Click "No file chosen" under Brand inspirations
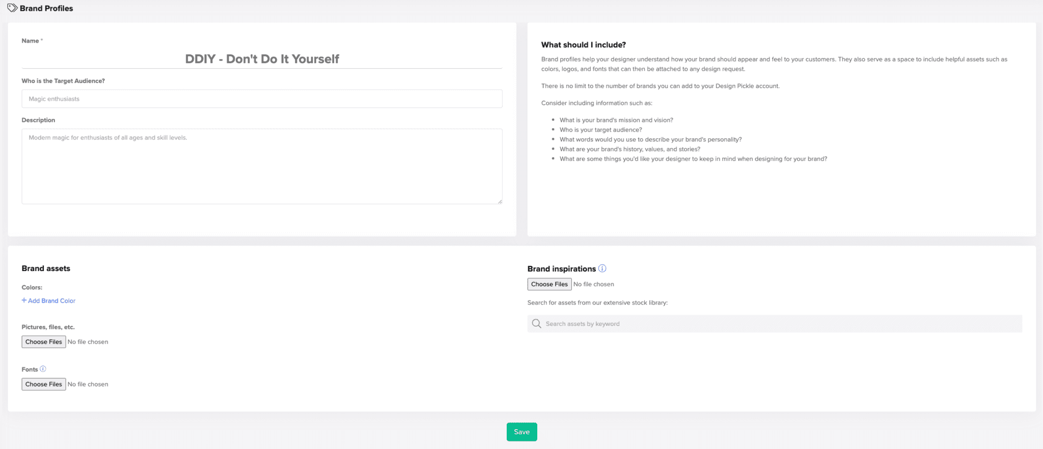This screenshot has height=449, width=1043. point(594,284)
